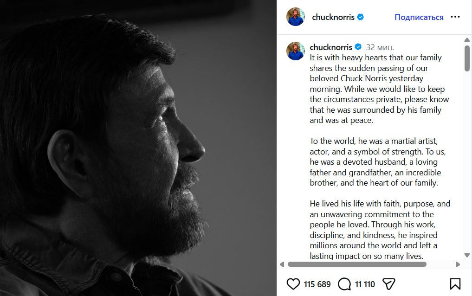The width and height of the screenshot is (472, 296).
Task: Click the verified badge next to caption username
Action: pos(358,47)
